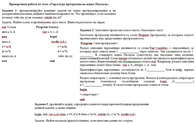The height and width of the screenshot is (123, 196).
Task: Click the keyword 'алг Сумма'
Action: pyautogui.click(x=9, y=27)
